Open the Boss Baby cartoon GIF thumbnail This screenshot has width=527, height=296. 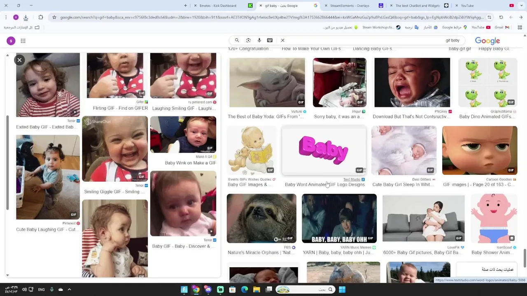[480, 150]
